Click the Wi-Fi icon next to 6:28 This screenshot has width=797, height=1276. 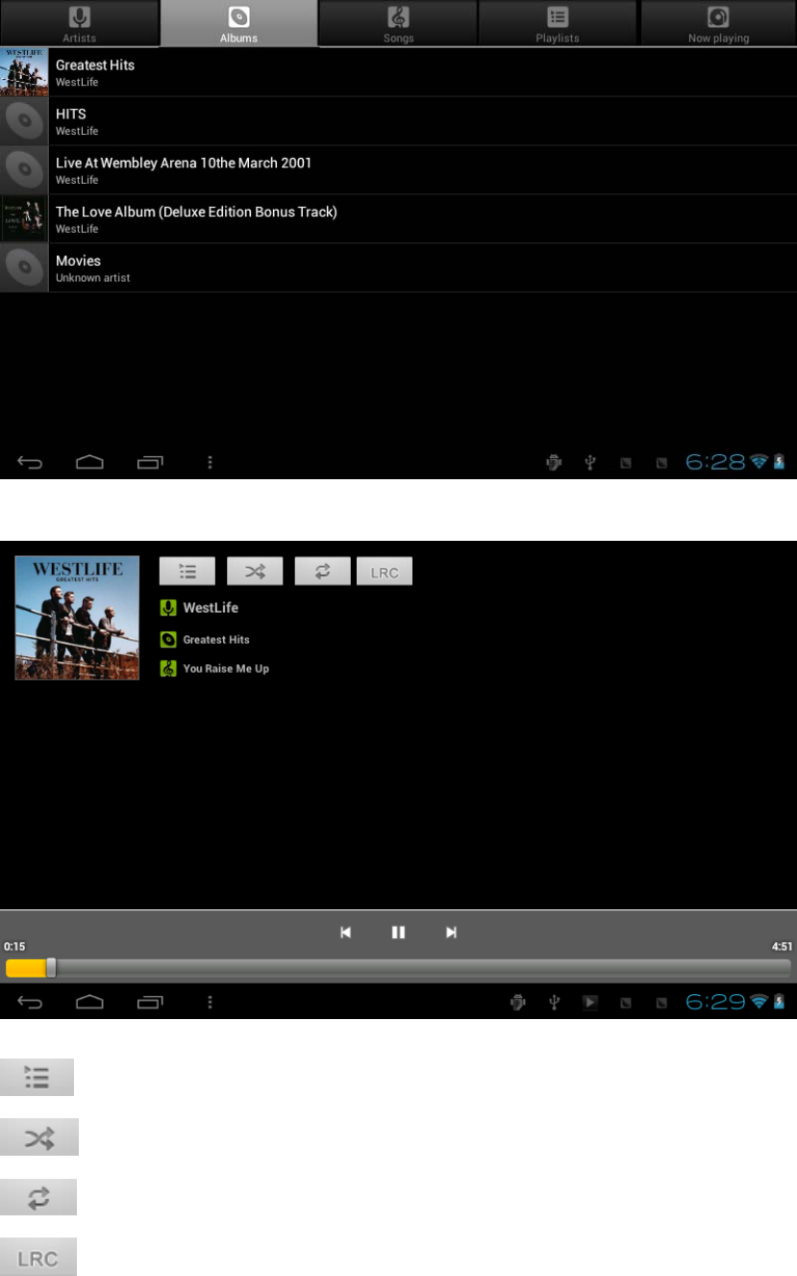(x=760, y=463)
